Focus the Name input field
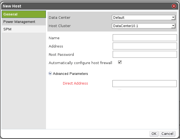 (x=145, y=38)
